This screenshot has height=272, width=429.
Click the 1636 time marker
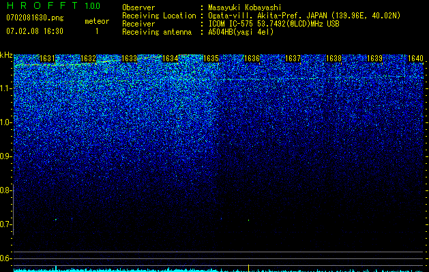point(252,58)
